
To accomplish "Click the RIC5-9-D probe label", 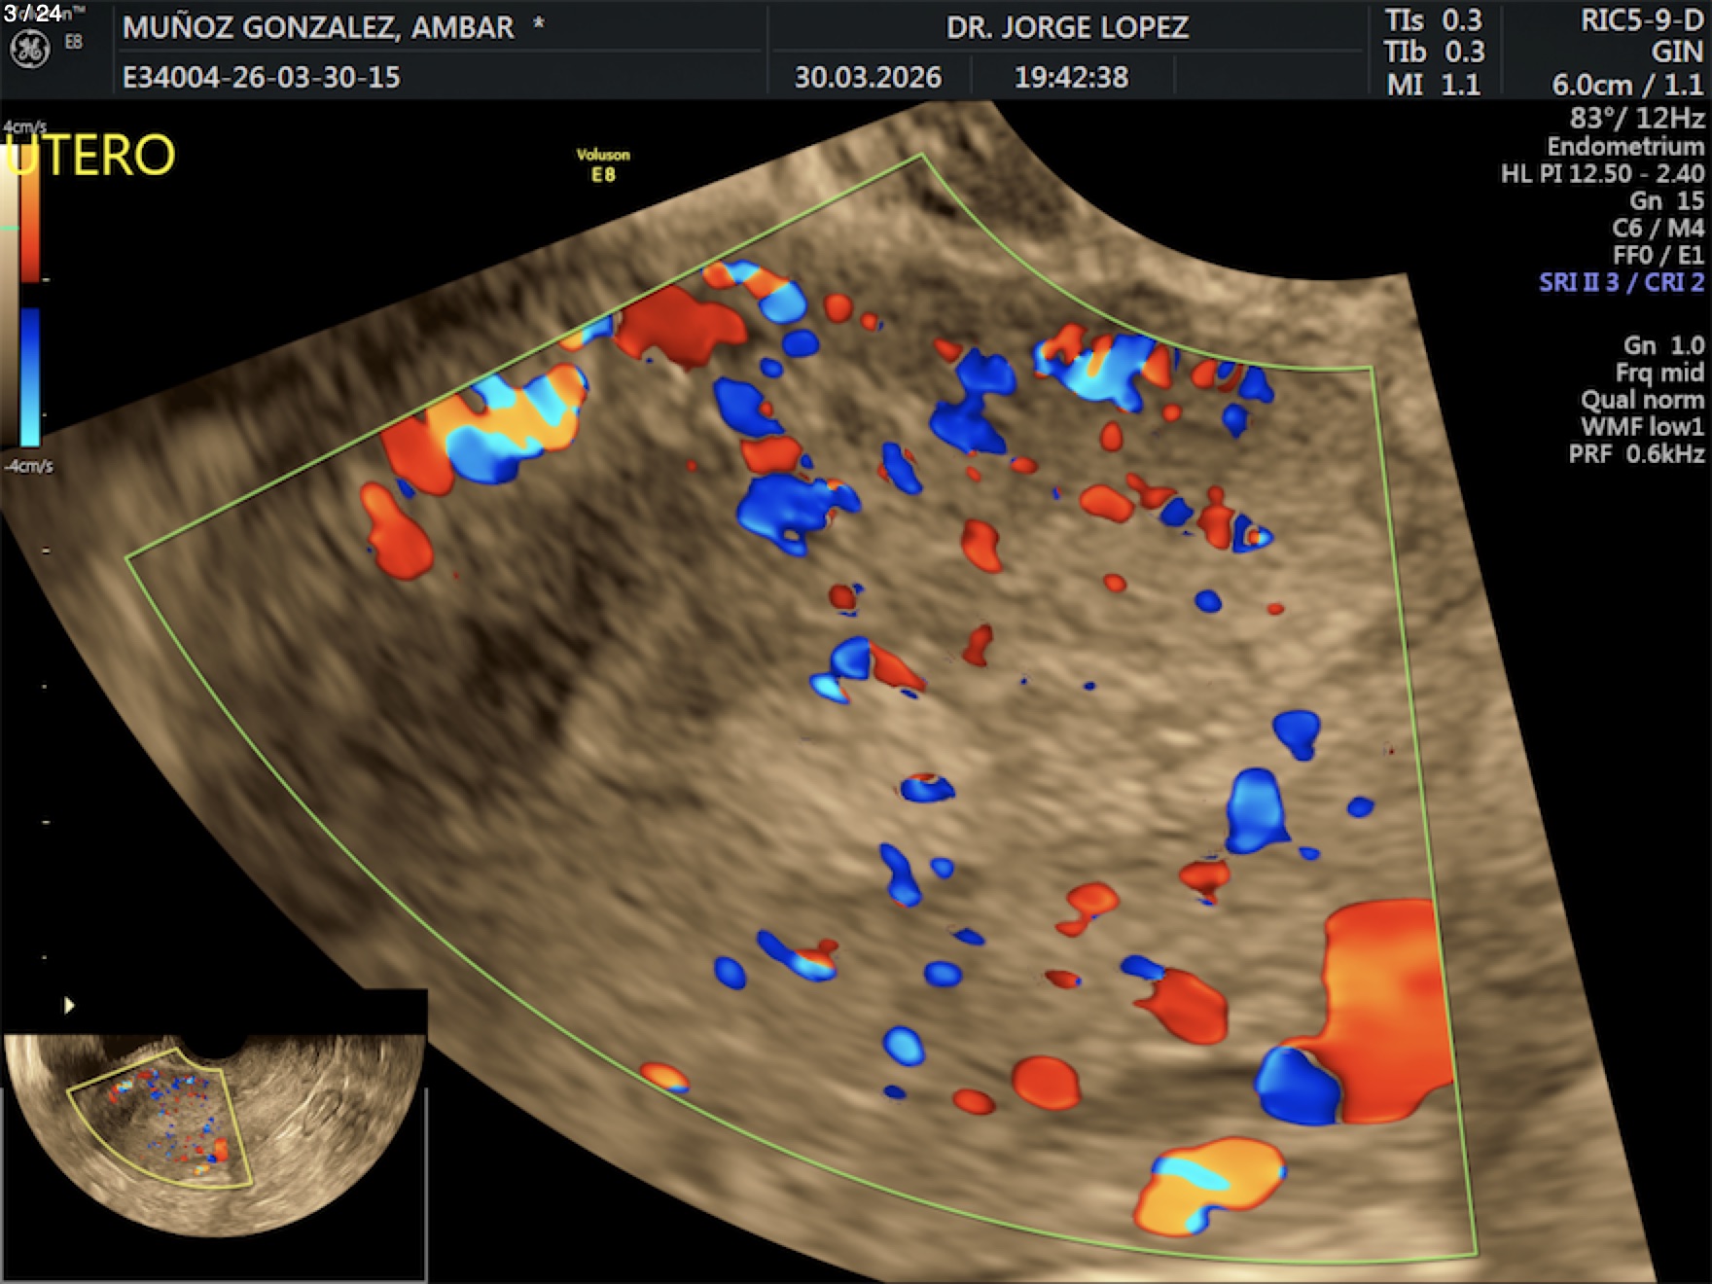I will (1641, 20).
